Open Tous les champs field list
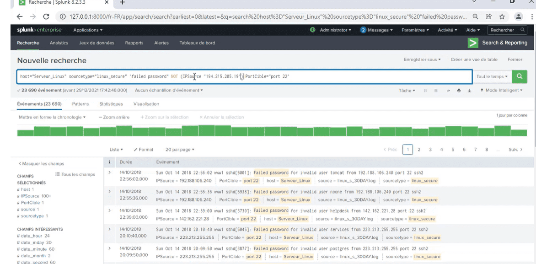Screen dimensions: 536x264 (x=75, y=174)
